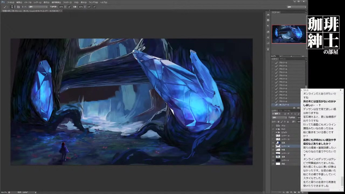Hide the レイヤー 4 layer via eye icon
The width and height of the screenshot is (345, 194).
coord(273,160)
